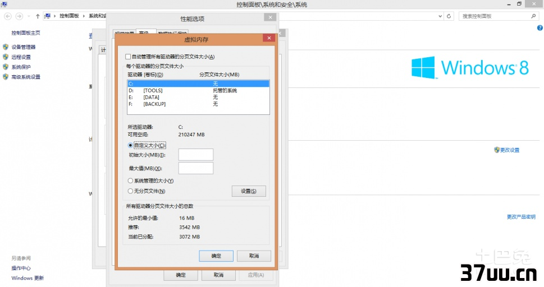The width and height of the screenshot is (544, 287).
Task: Click the 16 MB minimum allowed value
Action: [186, 218]
